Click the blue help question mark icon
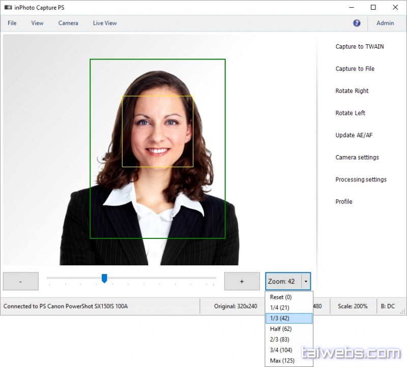 357,23
